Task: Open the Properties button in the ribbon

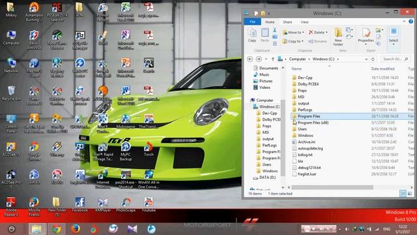Action: click(366, 37)
